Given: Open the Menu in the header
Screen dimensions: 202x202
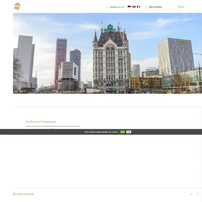Looking at the screenshot, I should (x=181, y=7).
